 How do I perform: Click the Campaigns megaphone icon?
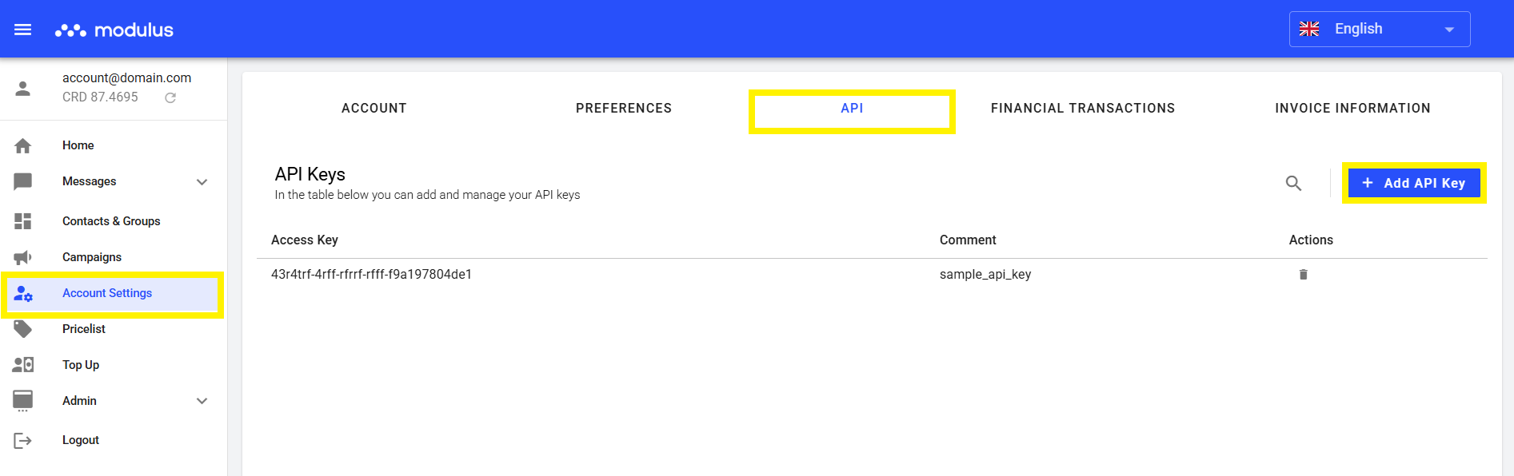coord(23,257)
